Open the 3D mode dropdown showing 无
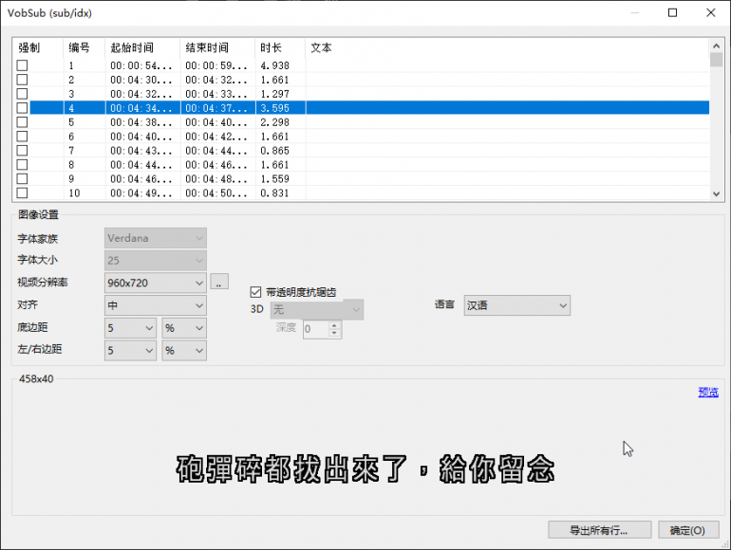731x550 pixels. coord(316,309)
